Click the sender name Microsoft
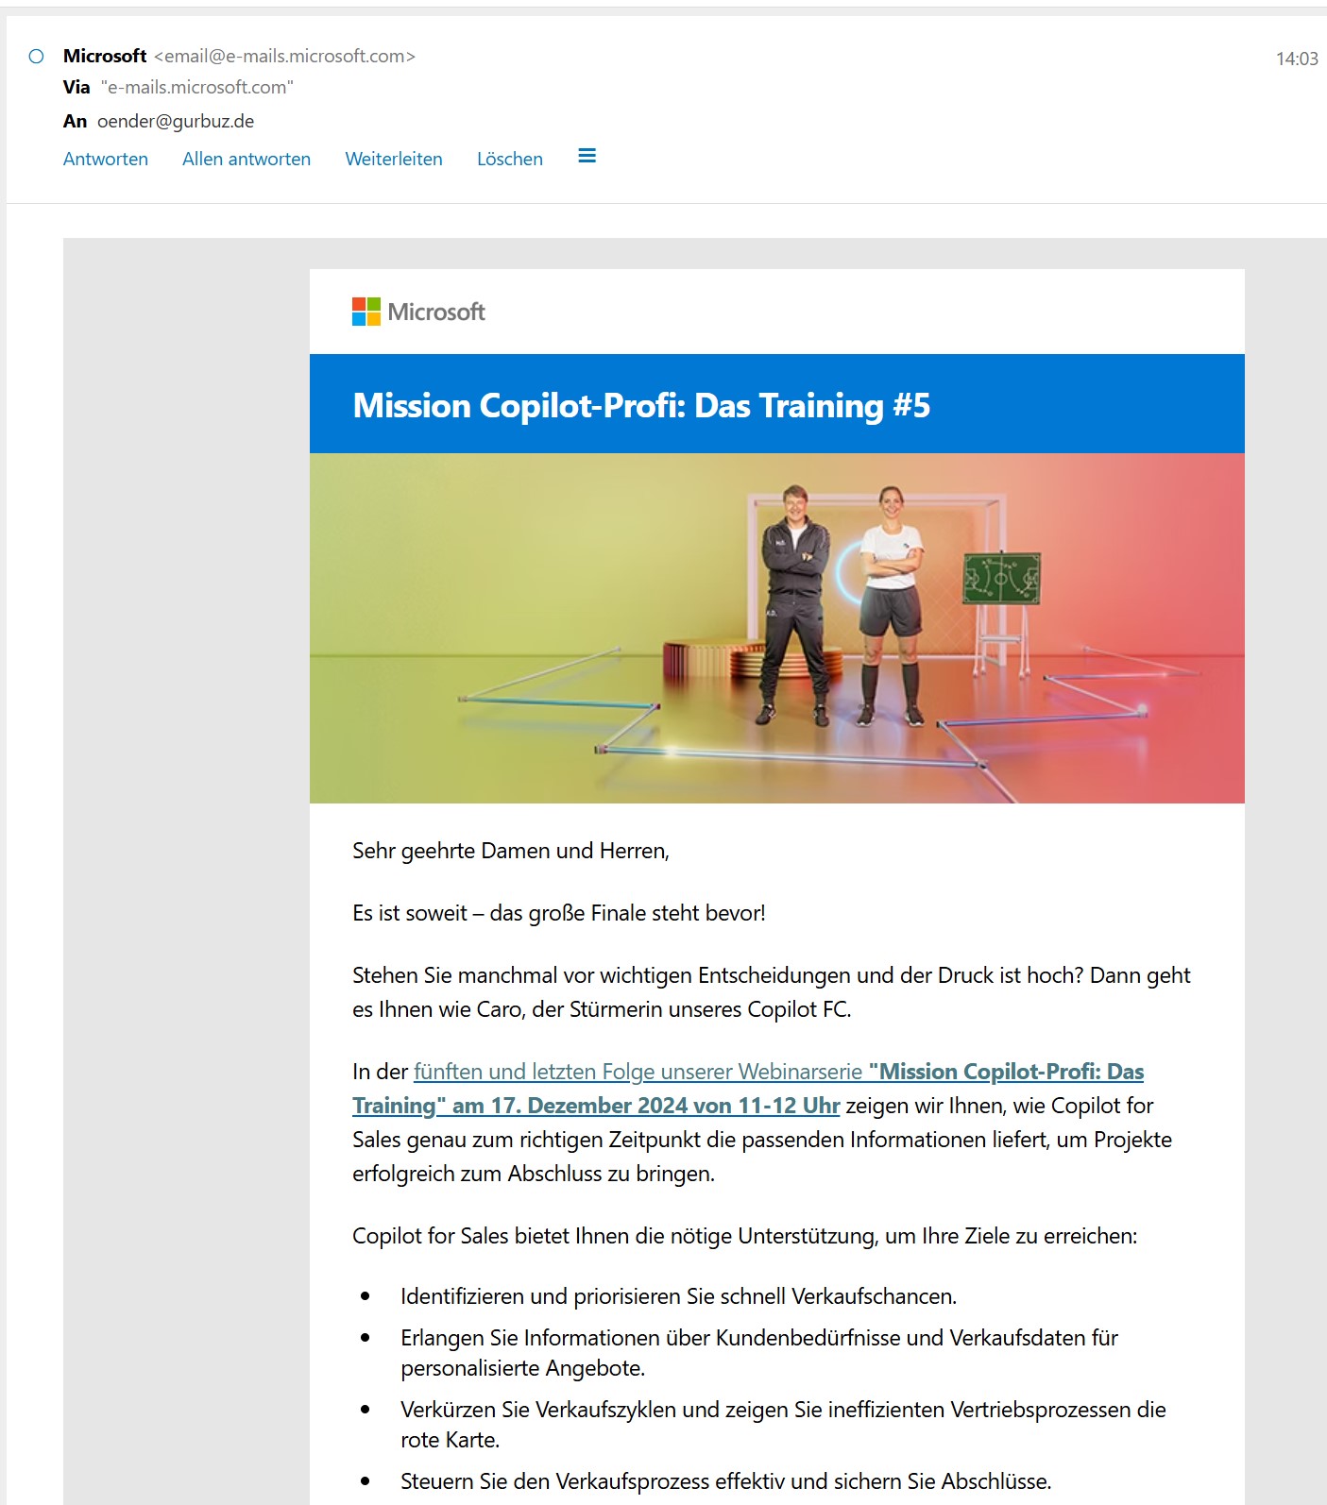This screenshot has width=1327, height=1505. 105,56
